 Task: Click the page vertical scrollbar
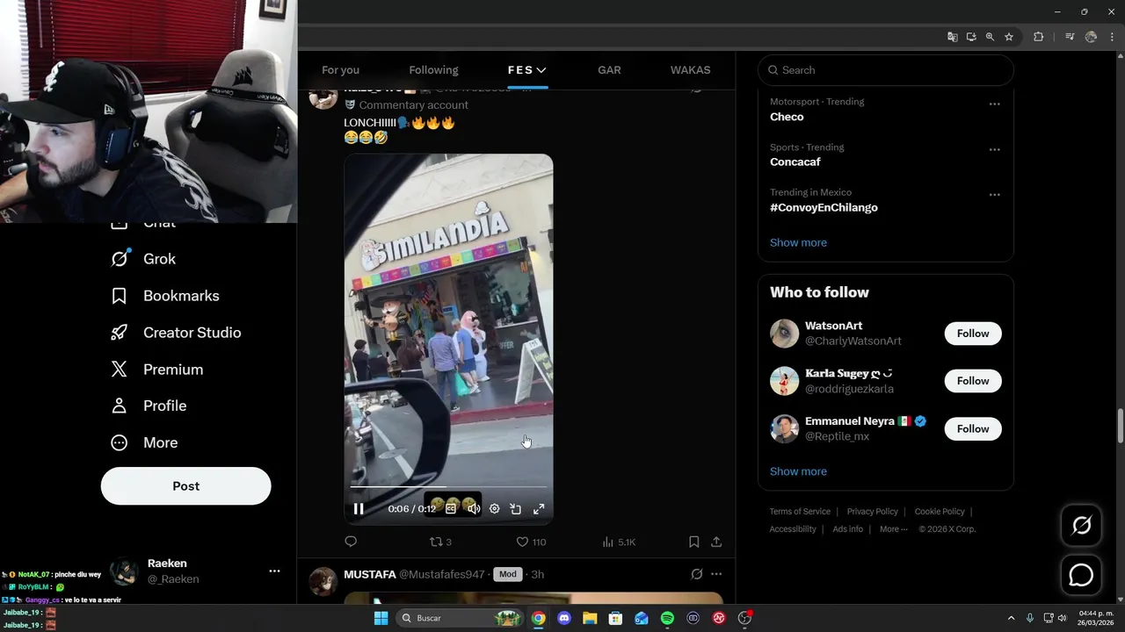pos(1120,427)
